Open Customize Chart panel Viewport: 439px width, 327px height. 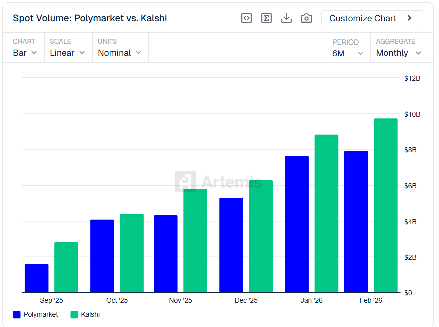point(372,18)
